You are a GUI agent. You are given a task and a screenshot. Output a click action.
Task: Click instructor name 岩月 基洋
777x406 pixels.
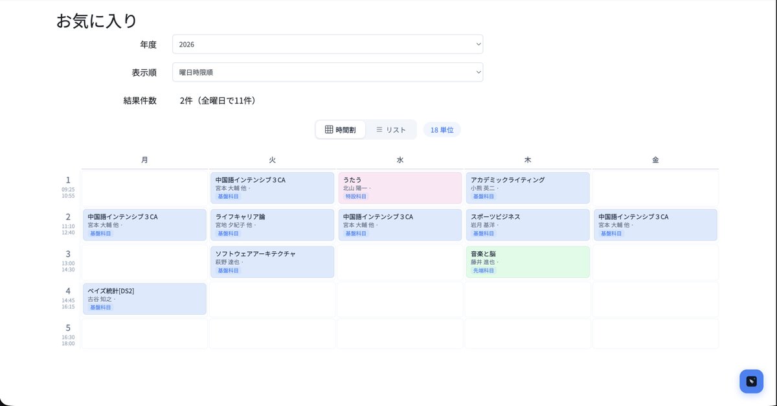click(x=484, y=225)
